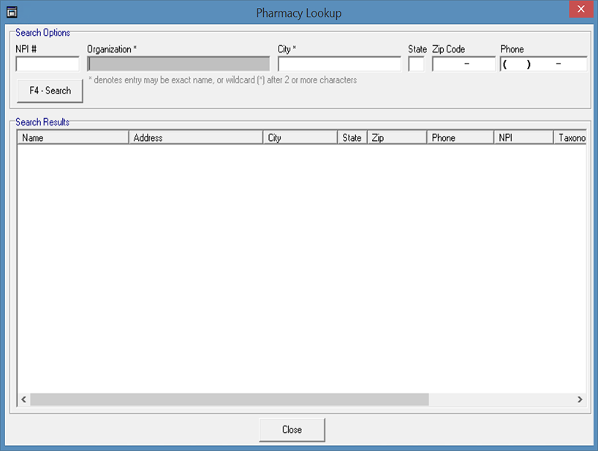
Task: Click the City search field
Action: (x=339, y=64)
